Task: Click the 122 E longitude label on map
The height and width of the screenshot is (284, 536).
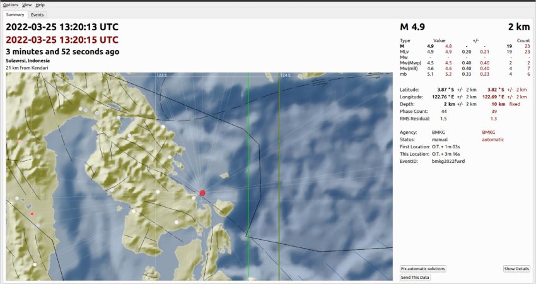Action: [161, 75]
